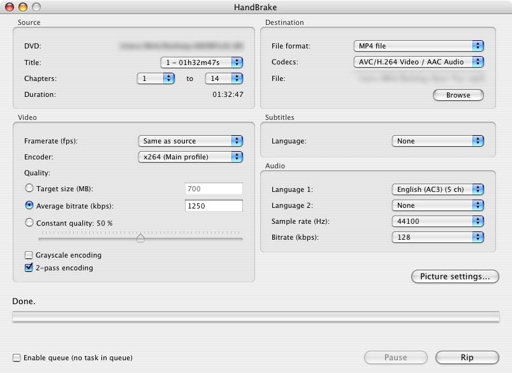Viewport: 512px width, 373px height.
Task: Open Picture settings dialog
Action: pyautogui.click(x=455, y=276)
